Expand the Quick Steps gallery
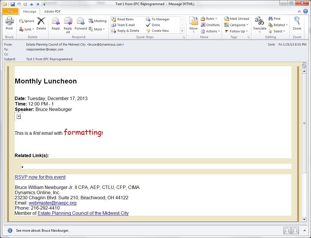 tap(182, 31)
